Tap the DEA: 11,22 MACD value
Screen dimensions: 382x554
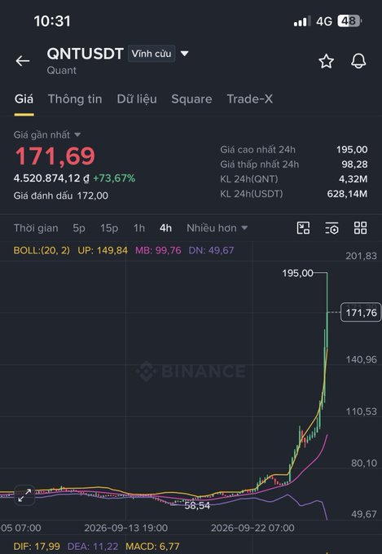(x=93, y=546)
